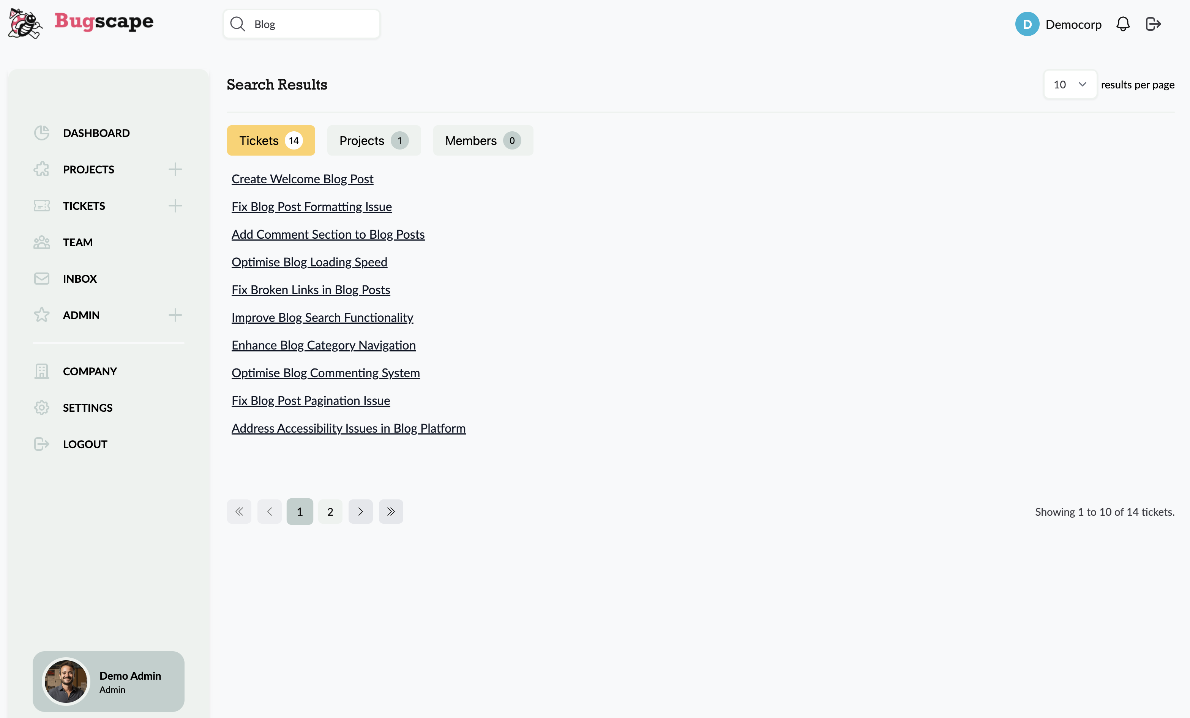This screenshot has height=718, width=1190.
Task: Open Fix Blog Post Formatting Issue ticket
Action: click(x=311, y=206)
